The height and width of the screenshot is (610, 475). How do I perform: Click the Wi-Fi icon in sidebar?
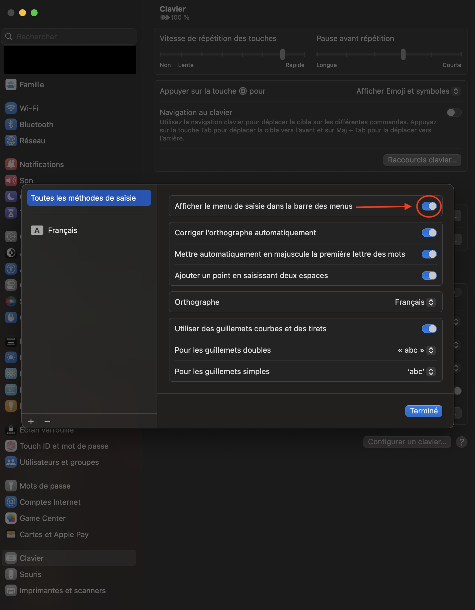pyautogui.click(x=11, y=108)
